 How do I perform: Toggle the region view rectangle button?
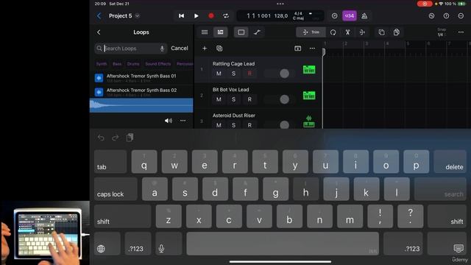241,32
